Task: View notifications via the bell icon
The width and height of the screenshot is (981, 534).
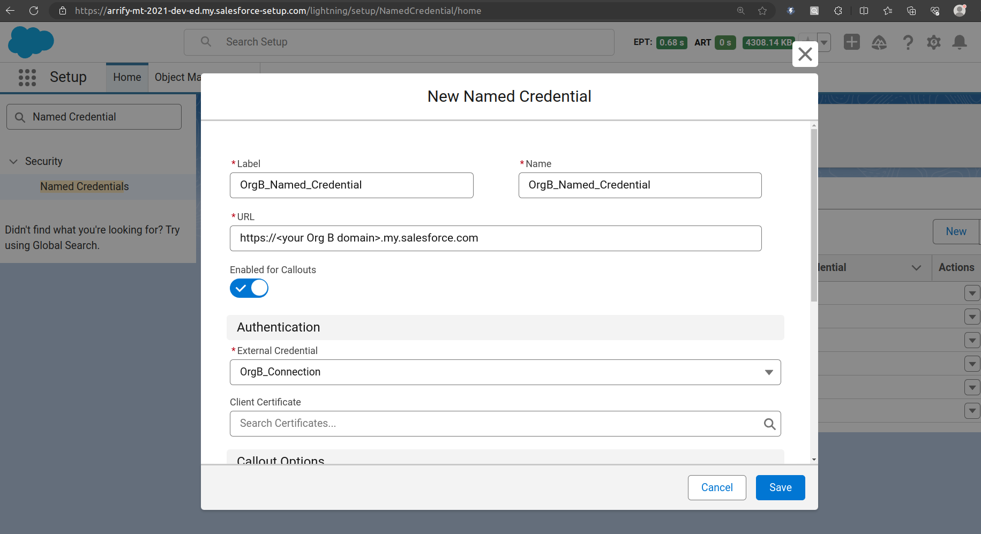Action: click(960, 42)
